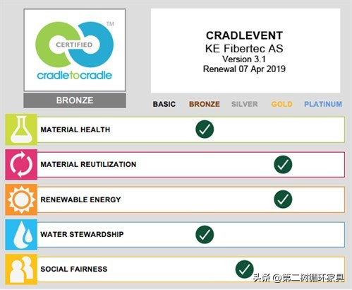Select the BASIC level column header

click(x=164, y=104)
